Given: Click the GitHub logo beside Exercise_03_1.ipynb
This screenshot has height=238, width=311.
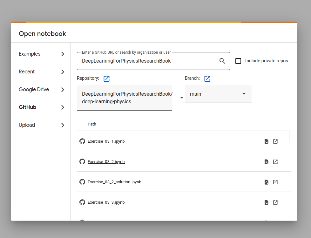Looking at the screenshot, I should 82,141.
